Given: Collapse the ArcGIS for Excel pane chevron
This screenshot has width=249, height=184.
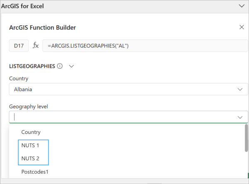Looking at the screenshot, I should (242, 6).
